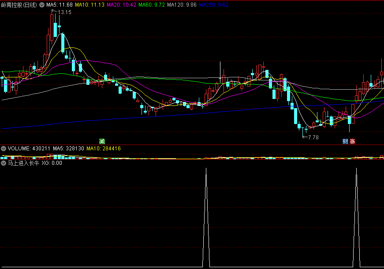This screenshot has height=269, width=384.
Task: Click the XG: 0.00 value
Action: tap(52, 163)
